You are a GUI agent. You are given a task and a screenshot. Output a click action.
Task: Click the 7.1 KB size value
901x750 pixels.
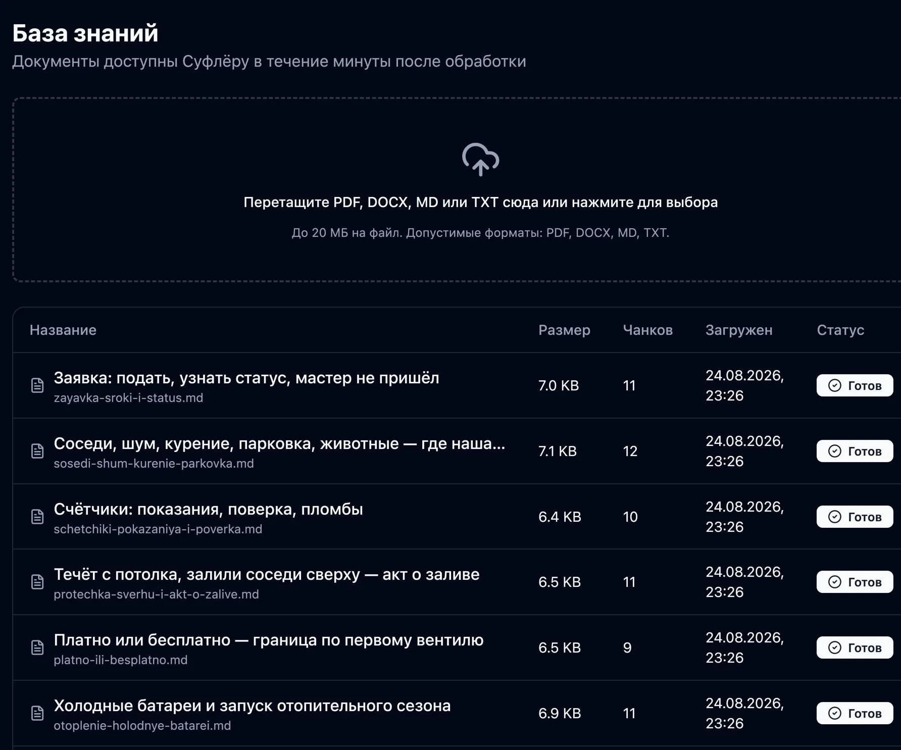(x=558, y=451)
